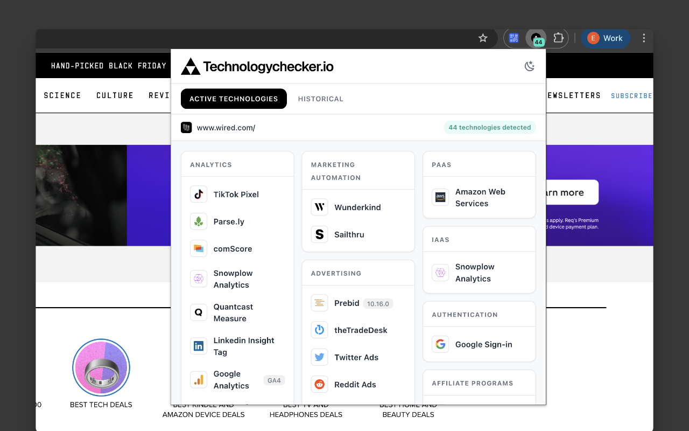Open Best Home and Beauty Deals link
Viewport: 689px width, 431px height.
408,410
